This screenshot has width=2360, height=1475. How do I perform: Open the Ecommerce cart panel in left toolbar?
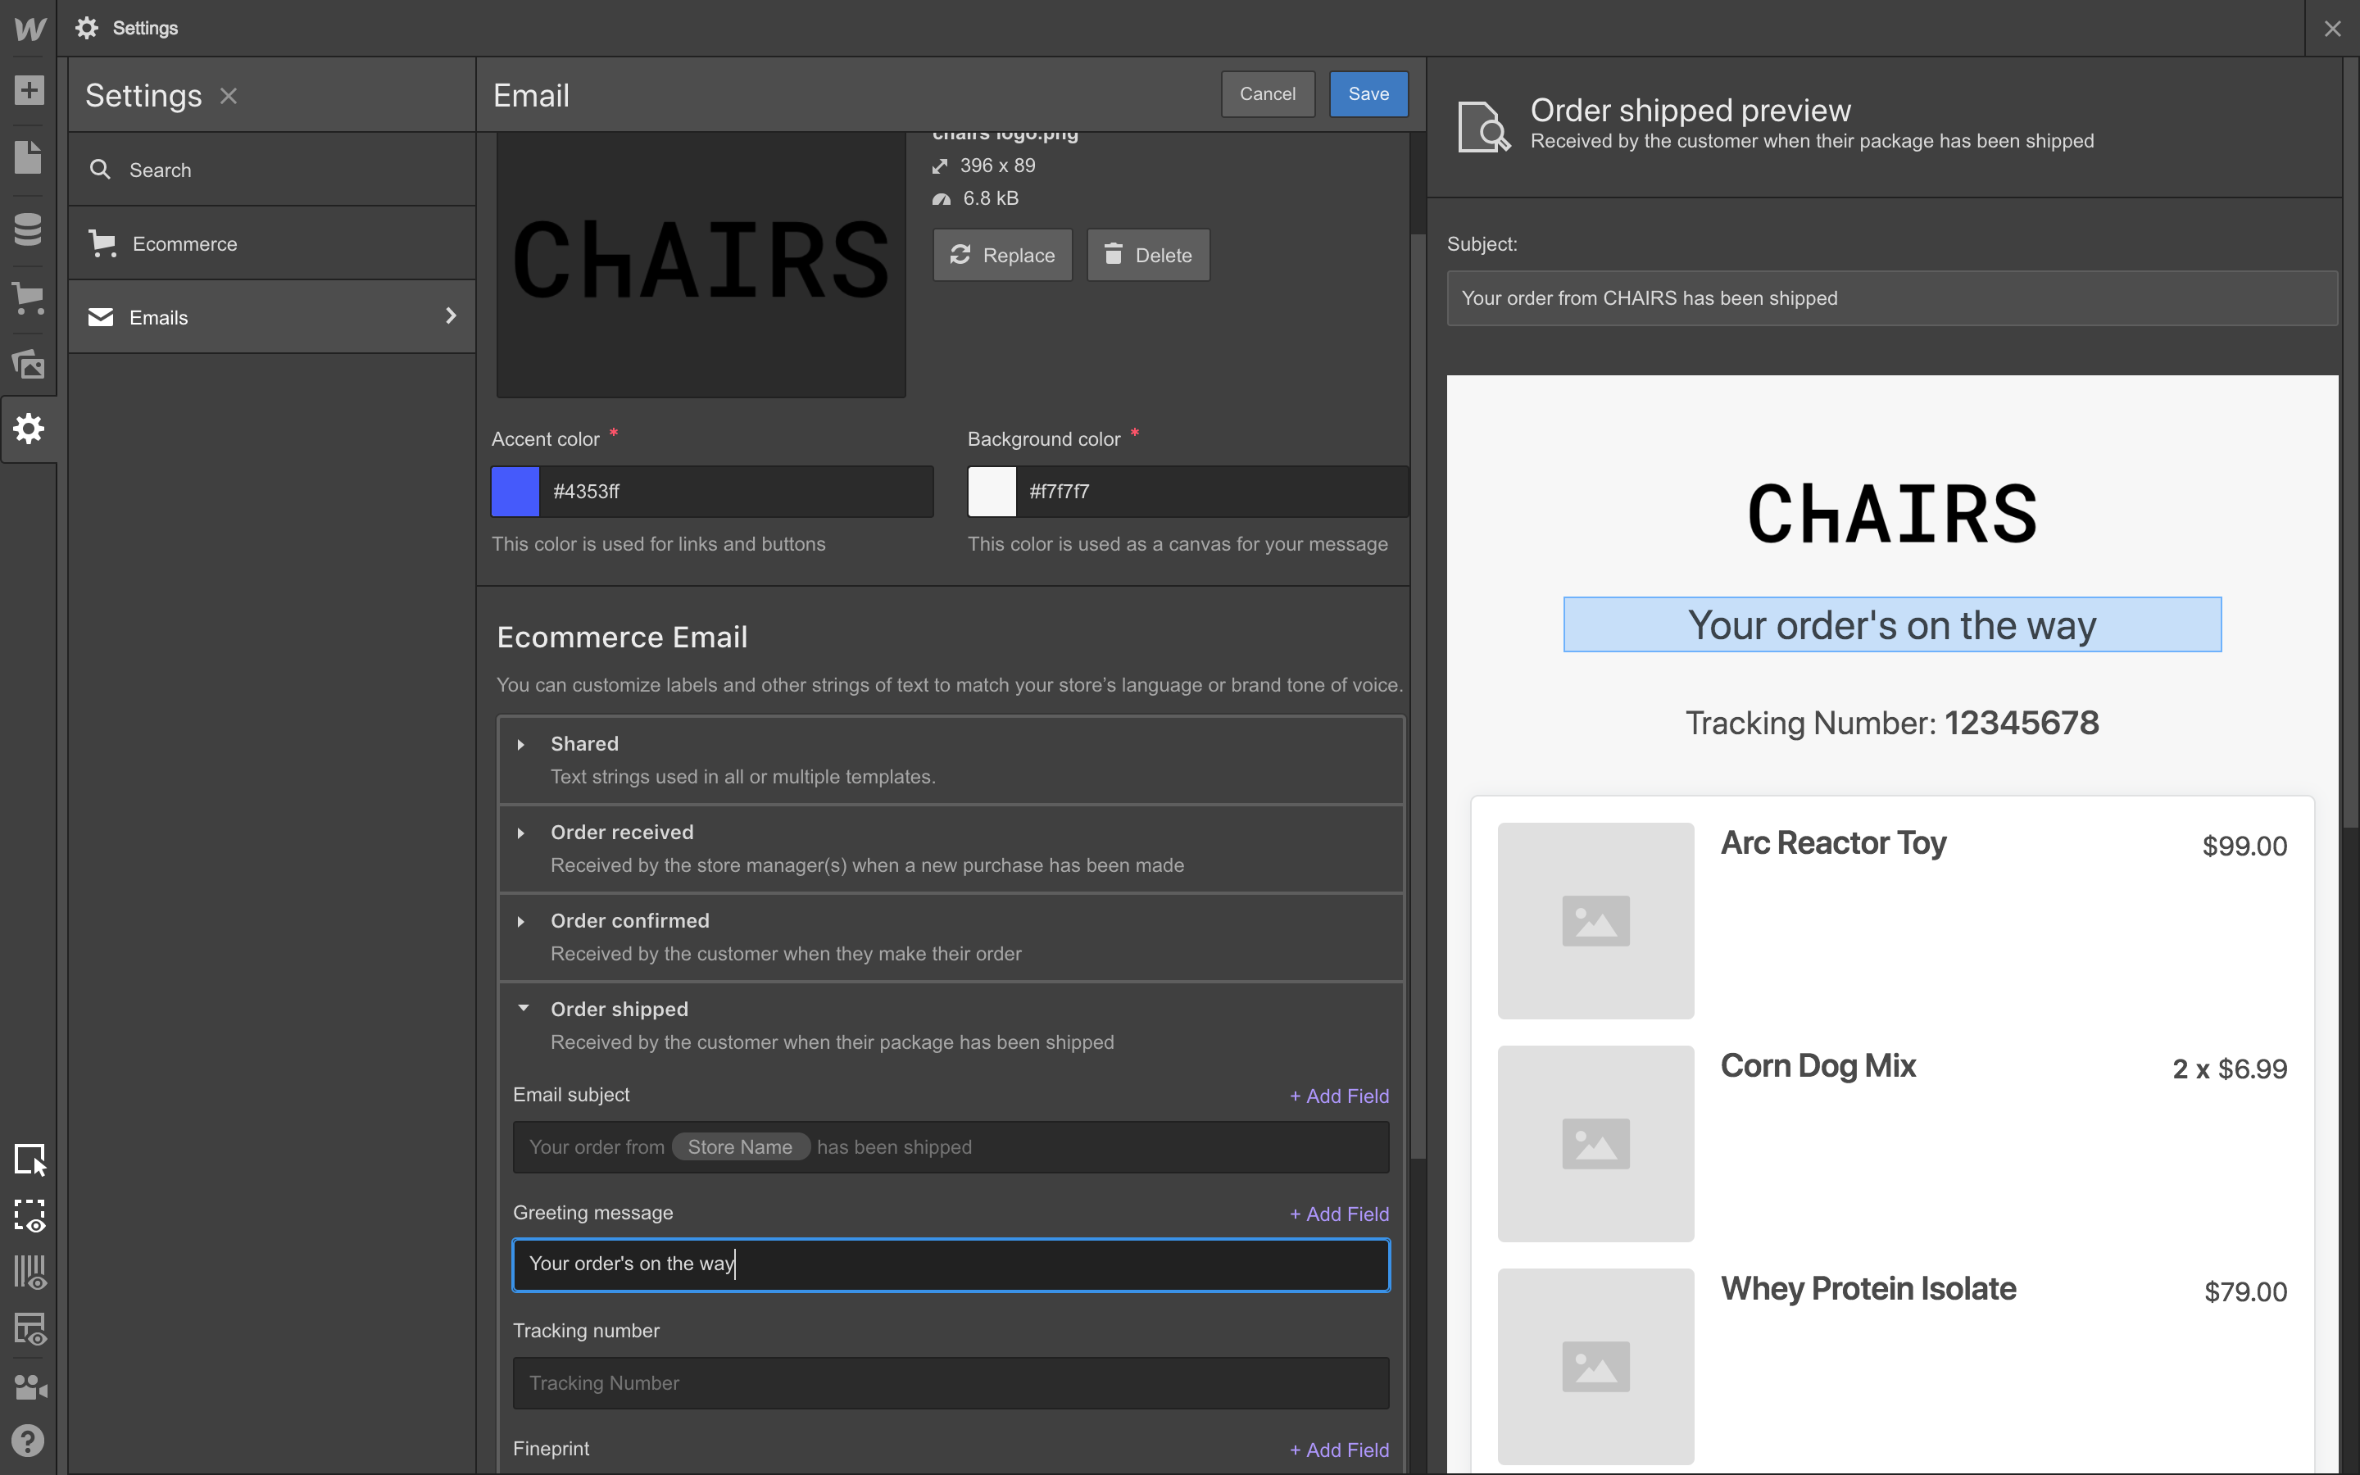pyautogui.click(x=29, y=297)
